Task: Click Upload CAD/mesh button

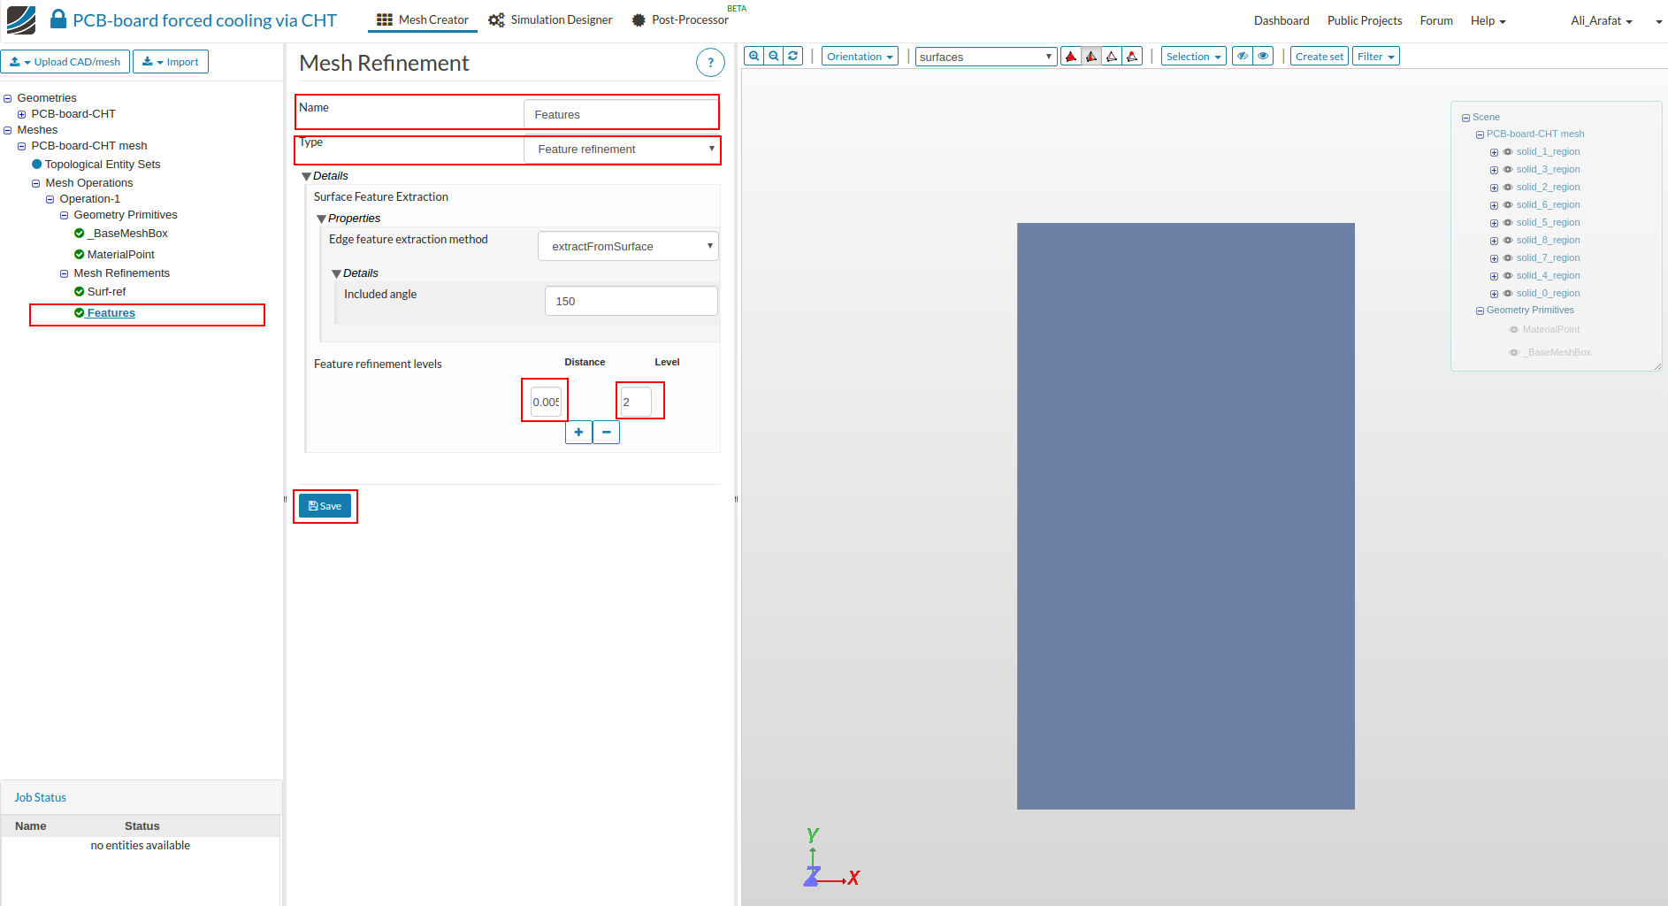Action: pos(65,62)
